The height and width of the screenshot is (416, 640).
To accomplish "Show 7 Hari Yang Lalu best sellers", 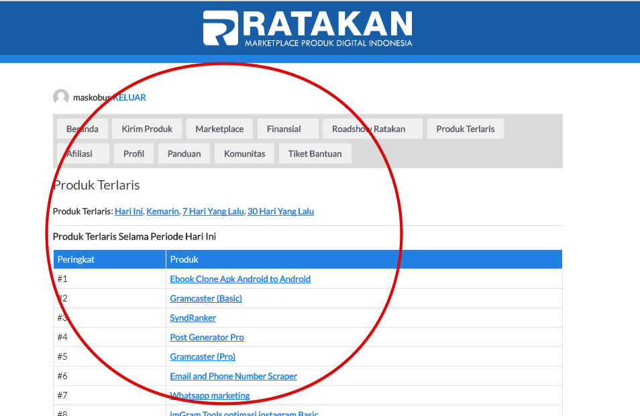I will click(x=213, y=211).
